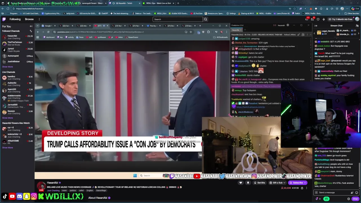Open Just Chatting category link

[x=53, y=191]
